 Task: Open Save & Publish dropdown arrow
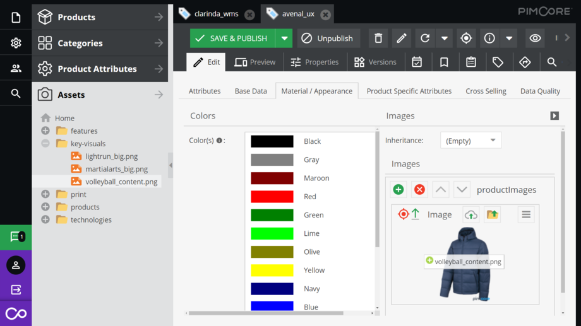pos(284,38)
